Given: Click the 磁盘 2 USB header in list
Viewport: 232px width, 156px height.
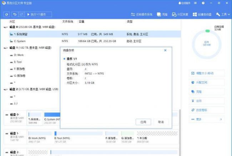Looking at the screenshot, I should 34,89.
